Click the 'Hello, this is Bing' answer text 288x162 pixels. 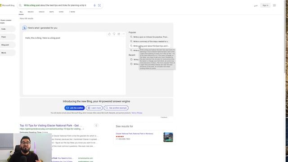[43, 38]
